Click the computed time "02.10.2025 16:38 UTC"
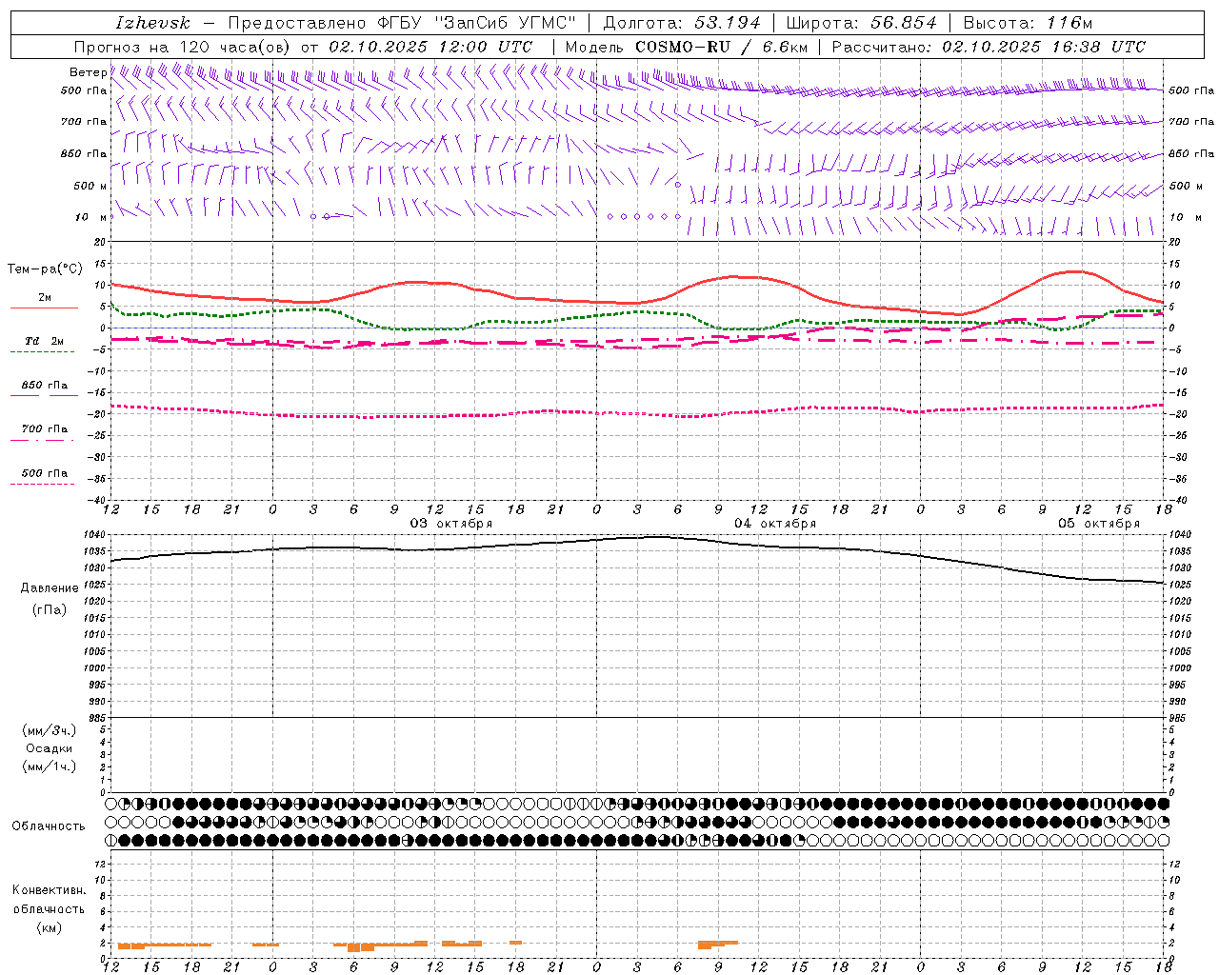This screenshot has width=1219, height=975. pos(1044,47)
